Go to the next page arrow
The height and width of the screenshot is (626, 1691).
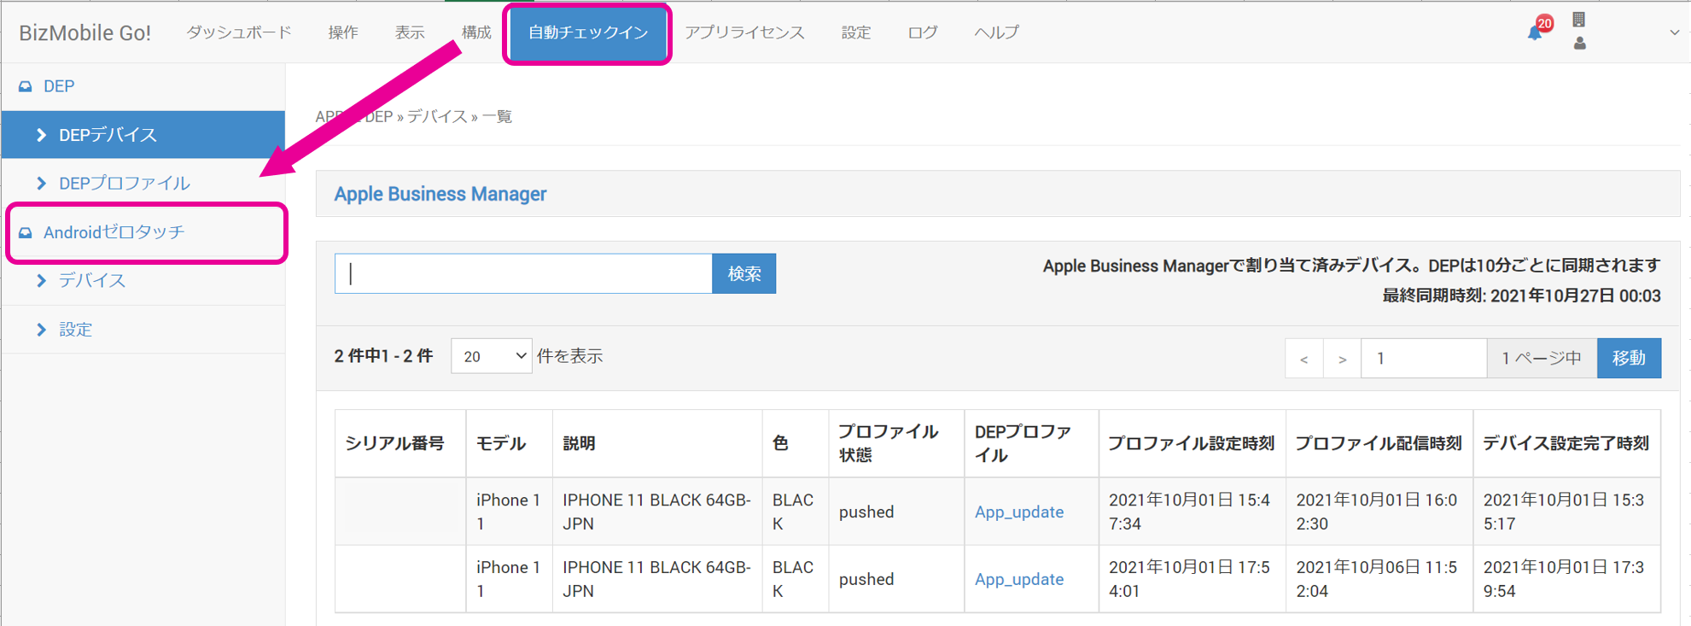[1342, 359]
